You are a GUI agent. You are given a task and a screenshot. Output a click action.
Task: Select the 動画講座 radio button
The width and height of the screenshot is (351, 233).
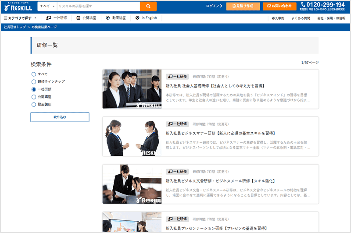(34, 105)
